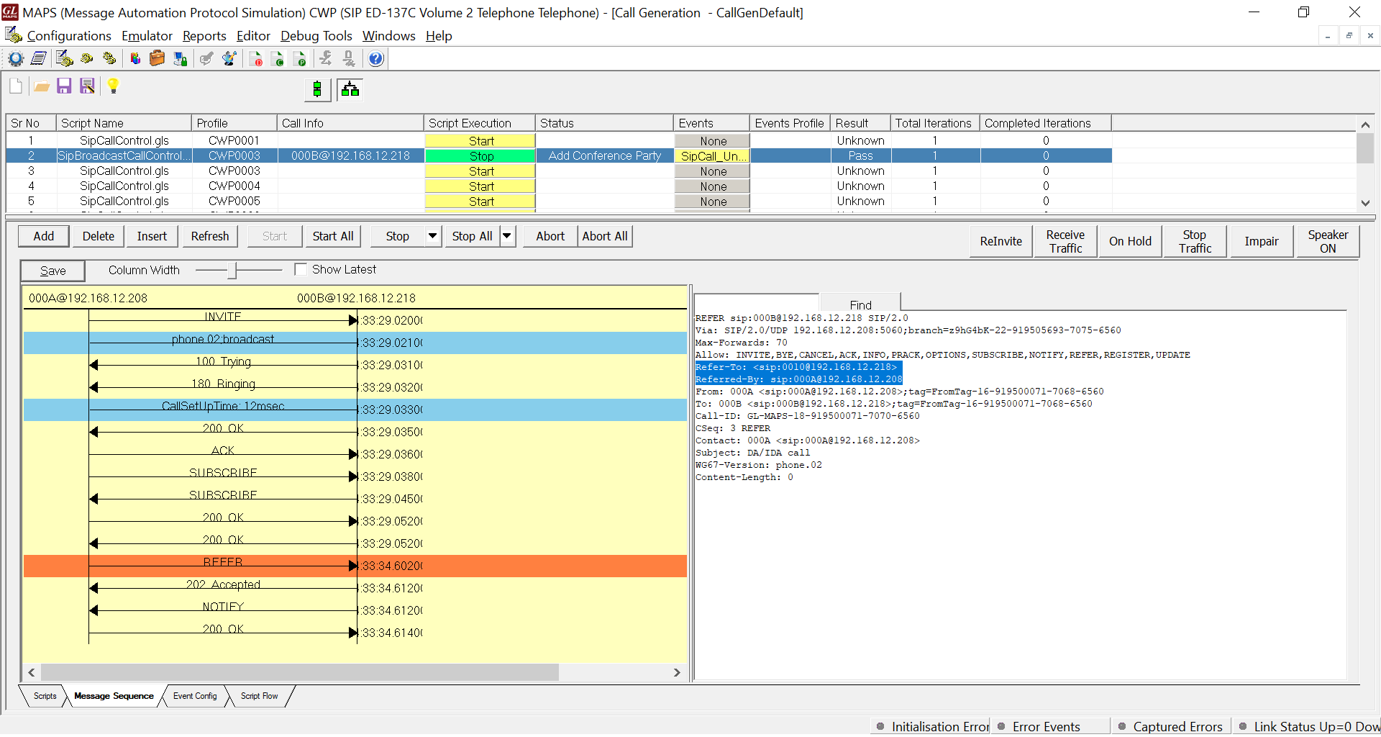Viewport: 1381px width, 737px height.
Task: Click the Start All button
Action: coord(333,236)
